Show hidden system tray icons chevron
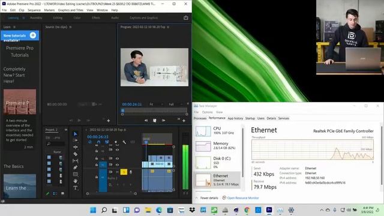The image size is (384, 216). click(322, 210)
